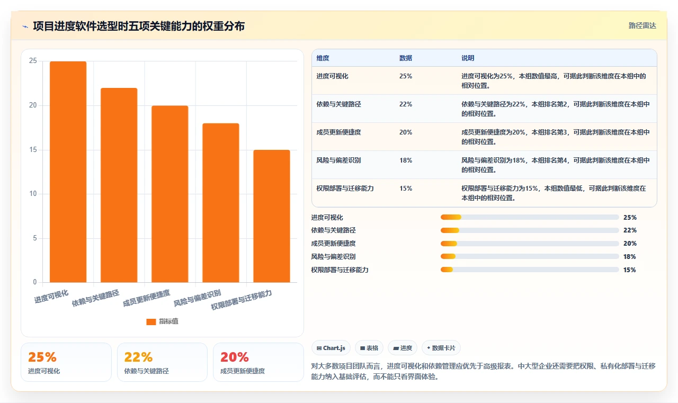
Task: Click the chart bar for 成员更新便捷度
Action: pyautogui.click(x=169, y=194)
